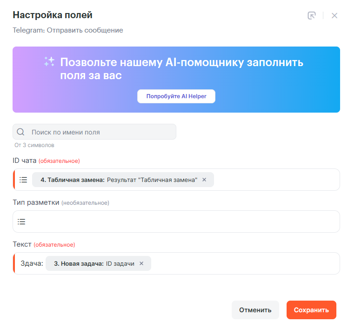
Task: Select the 3. Новая задача value chip
Action: (x=94, y=263)
